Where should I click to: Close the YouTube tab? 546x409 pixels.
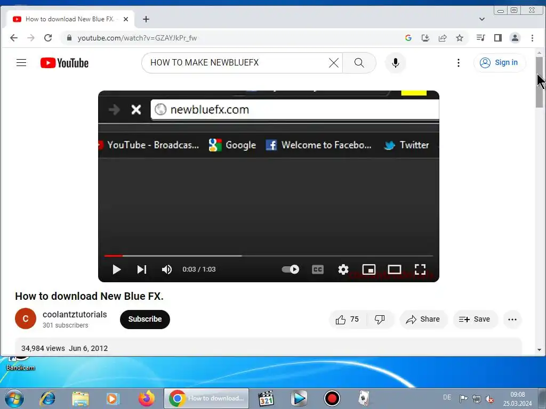126,19
